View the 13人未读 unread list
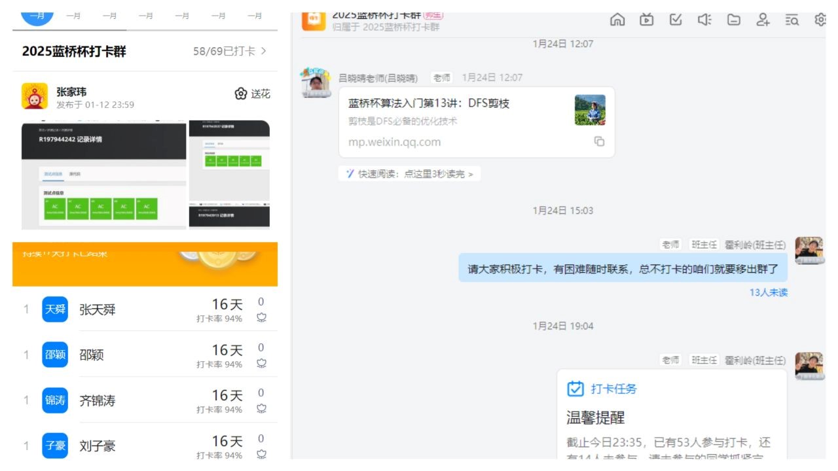 tap(768, 292)
